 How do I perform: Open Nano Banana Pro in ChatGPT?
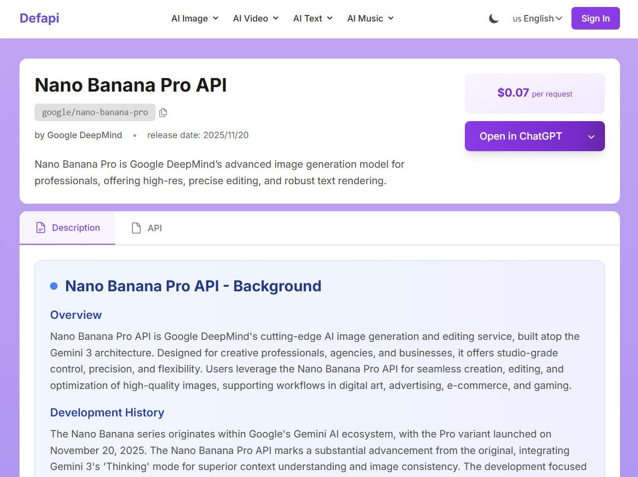pos(520,136)
